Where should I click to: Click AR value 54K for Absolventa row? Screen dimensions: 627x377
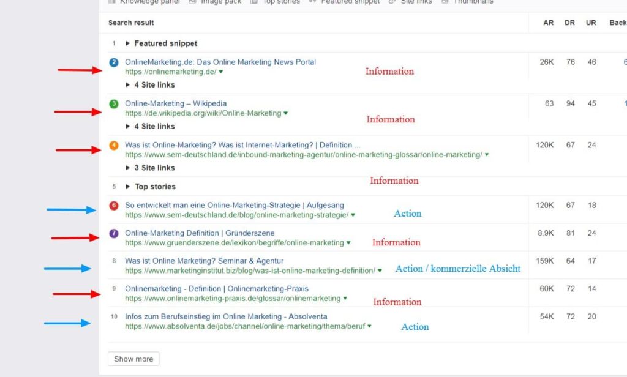[547, 316]
